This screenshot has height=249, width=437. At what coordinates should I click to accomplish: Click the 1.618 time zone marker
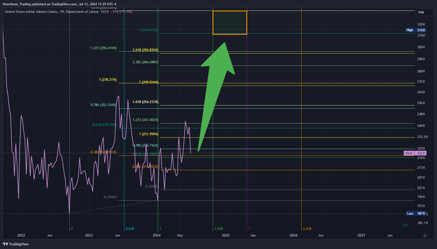tap(219, 229)
